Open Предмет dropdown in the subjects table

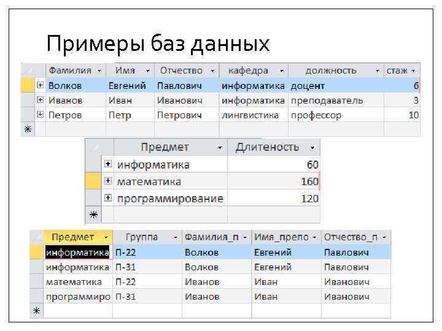pyautogui.click(x=220, y=148)
